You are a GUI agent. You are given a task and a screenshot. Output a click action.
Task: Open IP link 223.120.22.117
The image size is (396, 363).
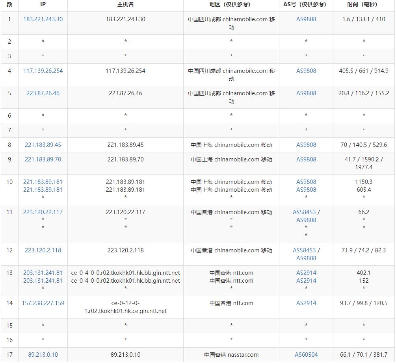click(43, 212)
